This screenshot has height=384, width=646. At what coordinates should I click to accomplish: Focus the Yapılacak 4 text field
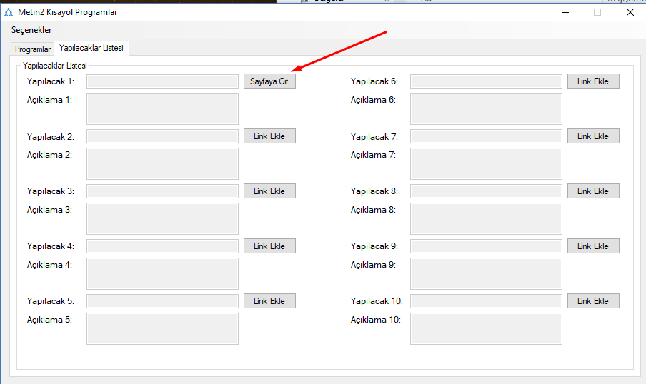162,246
